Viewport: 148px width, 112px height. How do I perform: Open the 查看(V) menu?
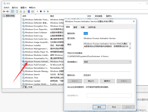point(24,8)
